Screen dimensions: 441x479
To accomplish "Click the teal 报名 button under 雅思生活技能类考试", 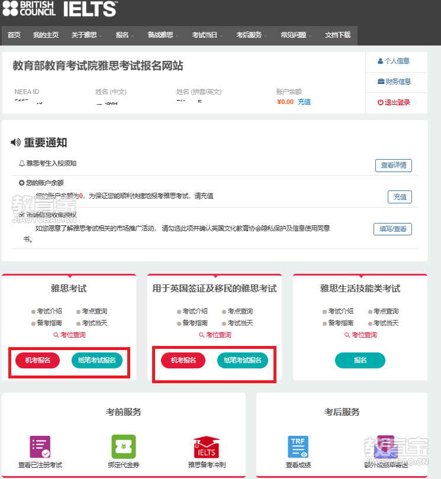I will tap(360, 361).
